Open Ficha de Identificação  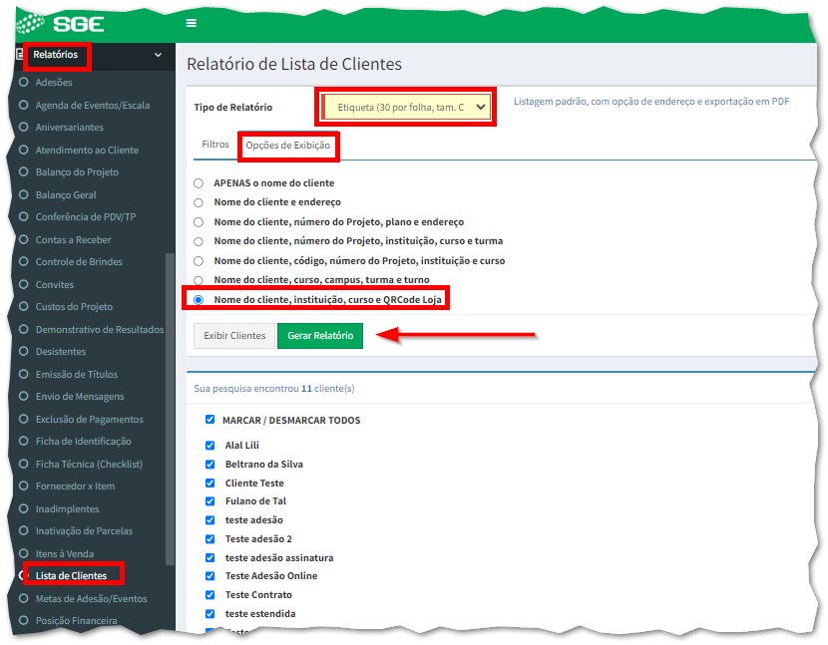[x=84, y=442]
